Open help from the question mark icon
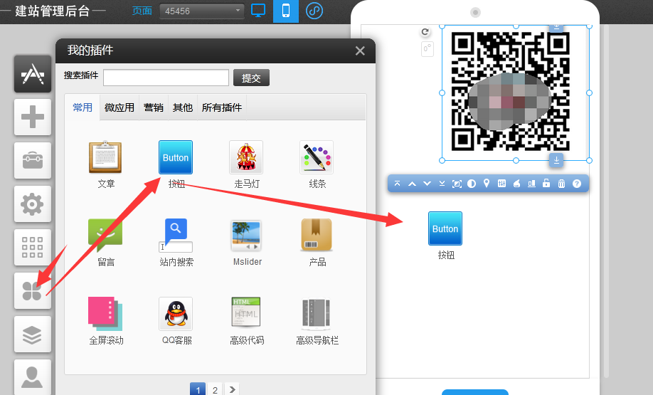Image resolution: width=653 pixels, height=395 pixels. pyautogui.click(x=577, y=184)
